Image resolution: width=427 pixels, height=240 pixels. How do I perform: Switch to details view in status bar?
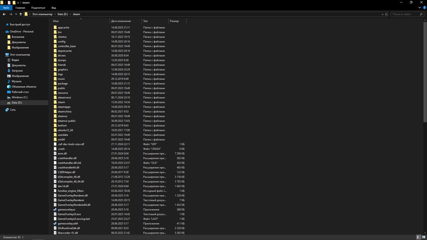(418, 237)
